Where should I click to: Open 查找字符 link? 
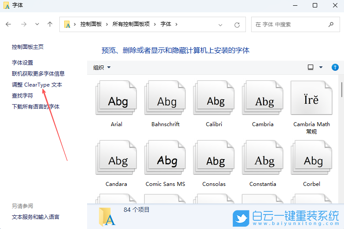22,95
